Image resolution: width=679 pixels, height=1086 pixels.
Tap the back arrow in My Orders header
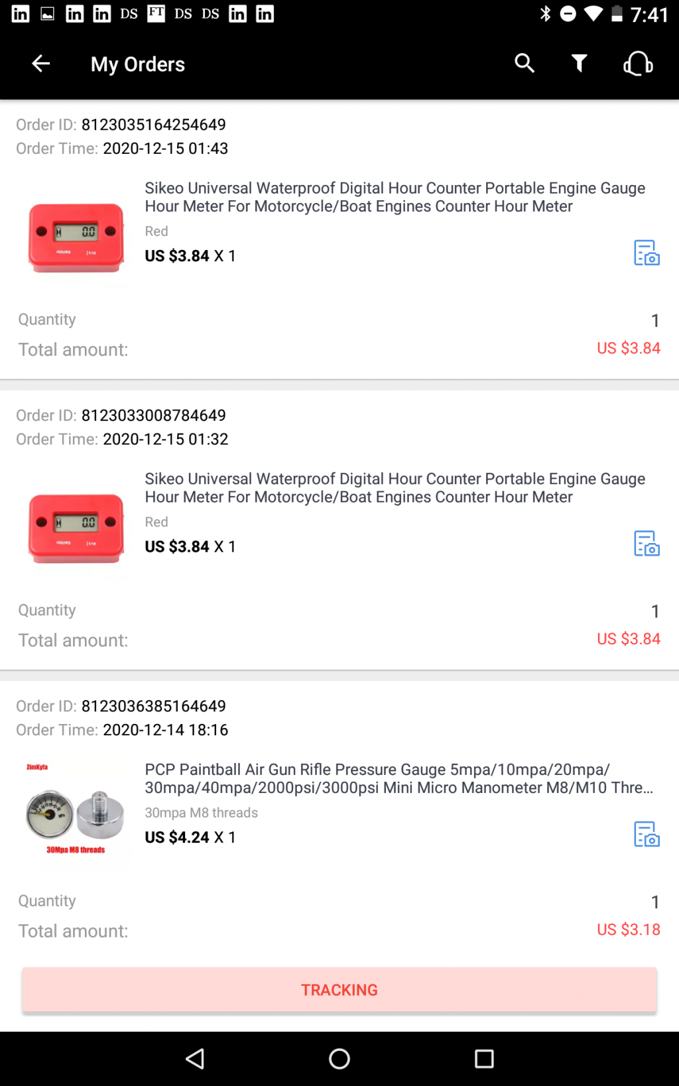coord(41,64)
